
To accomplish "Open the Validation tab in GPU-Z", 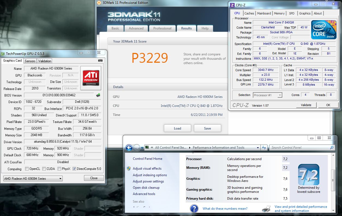I will click(45, 61).
